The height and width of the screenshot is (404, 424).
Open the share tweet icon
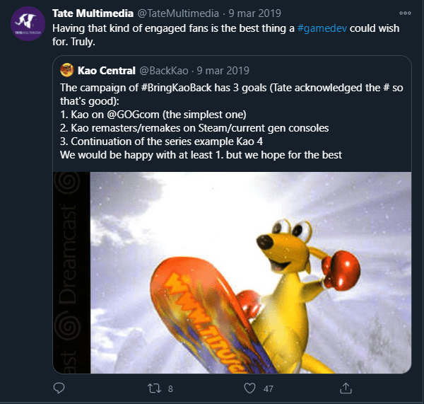346,388
